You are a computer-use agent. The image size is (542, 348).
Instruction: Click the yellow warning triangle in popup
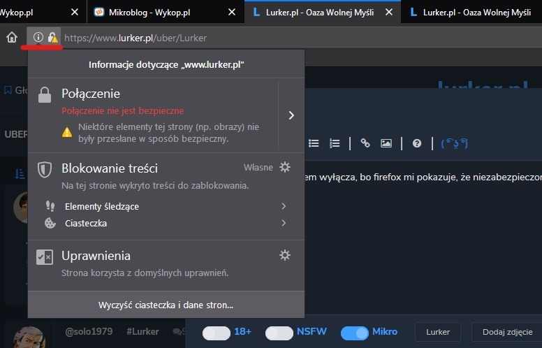tap(67, 132)
